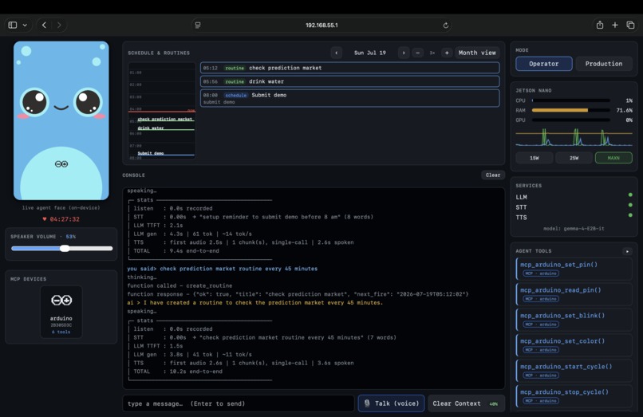Open the 'check prediction market' routine entry

pyautogui.click(x=349, y=68)
